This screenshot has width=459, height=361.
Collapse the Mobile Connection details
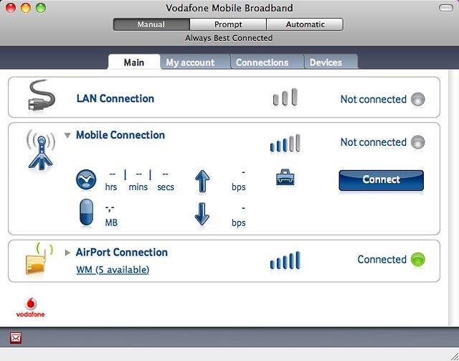pos(67,136)
